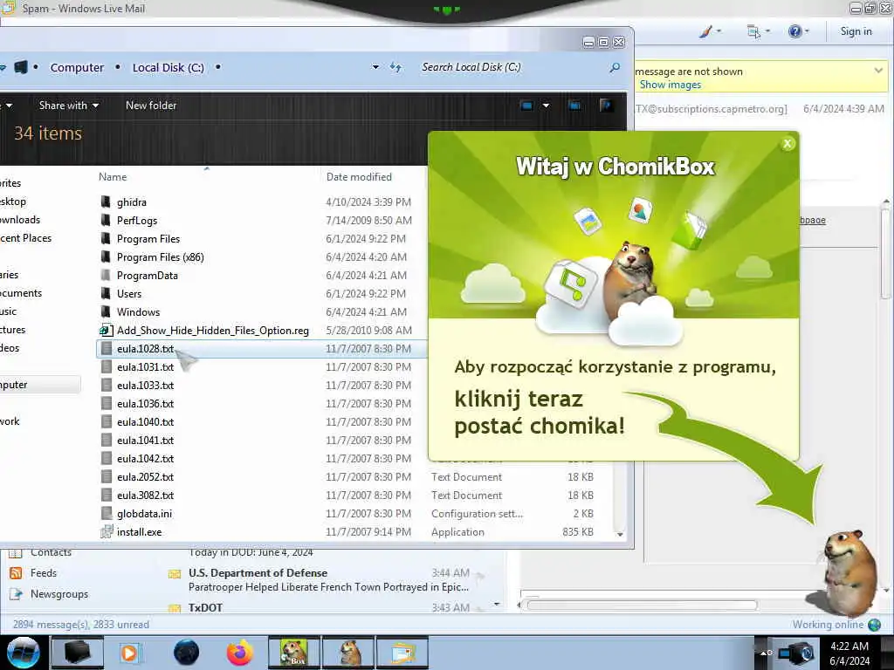Viewport: 894px width, 670px height.
Task: Expand breadcrumb arrow after Local Disk (C:)
Action: coord(217,67)
